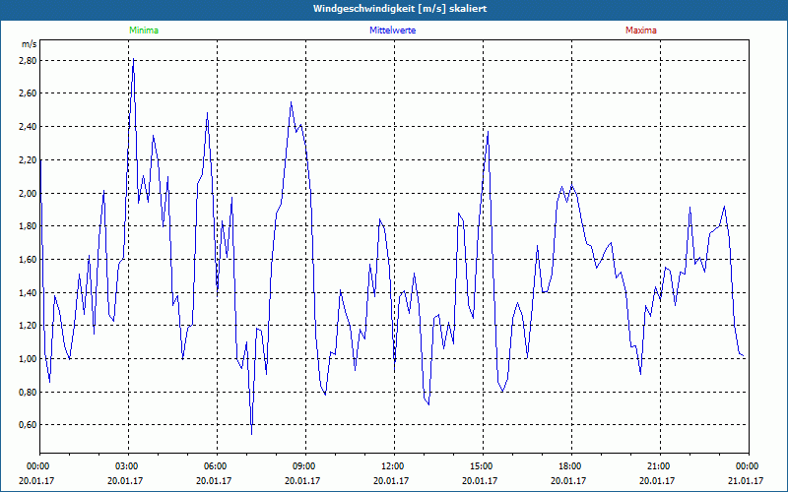Click the curve peak near 15:00
Image resolution: width=788 pixels, height=492 pixels.
pyautogui.click(x=488, y=132)
